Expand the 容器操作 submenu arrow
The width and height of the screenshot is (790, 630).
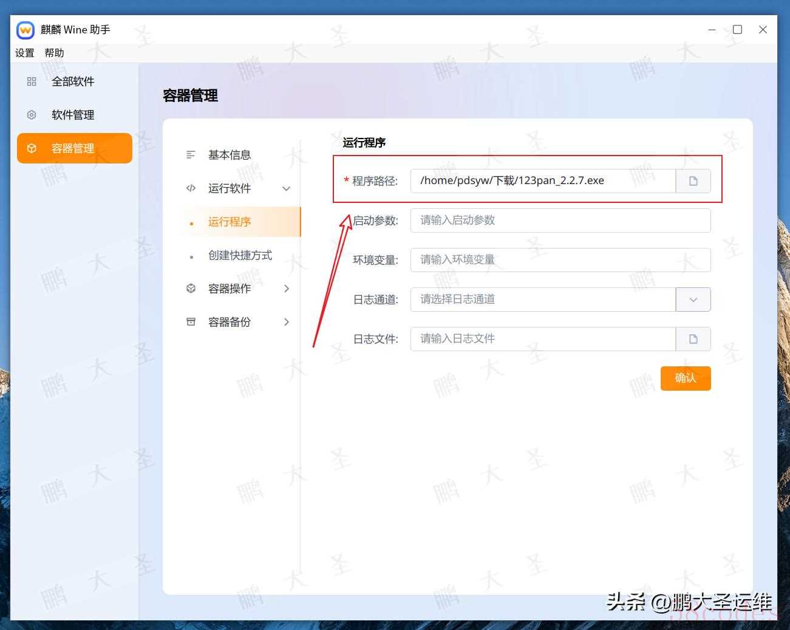coord(287,289)
